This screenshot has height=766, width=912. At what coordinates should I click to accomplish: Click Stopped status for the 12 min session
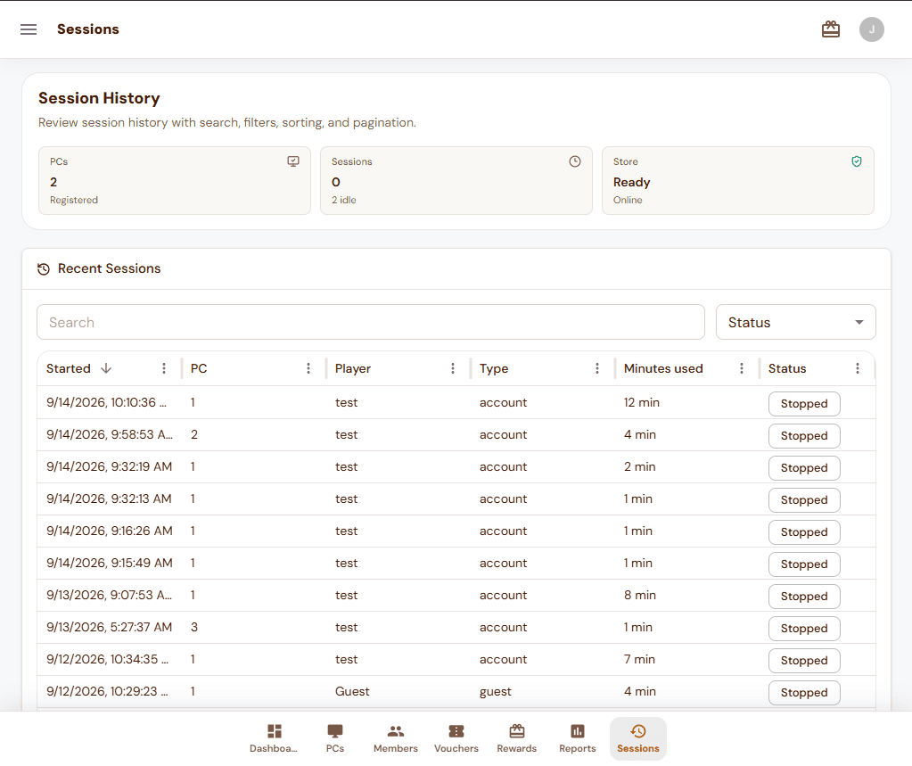tap(804, 404)
